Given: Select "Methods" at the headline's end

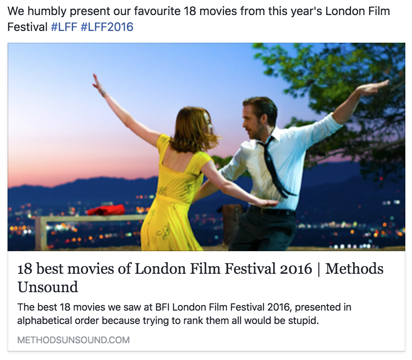Looking at the screenshot, I should pos(354,269).
